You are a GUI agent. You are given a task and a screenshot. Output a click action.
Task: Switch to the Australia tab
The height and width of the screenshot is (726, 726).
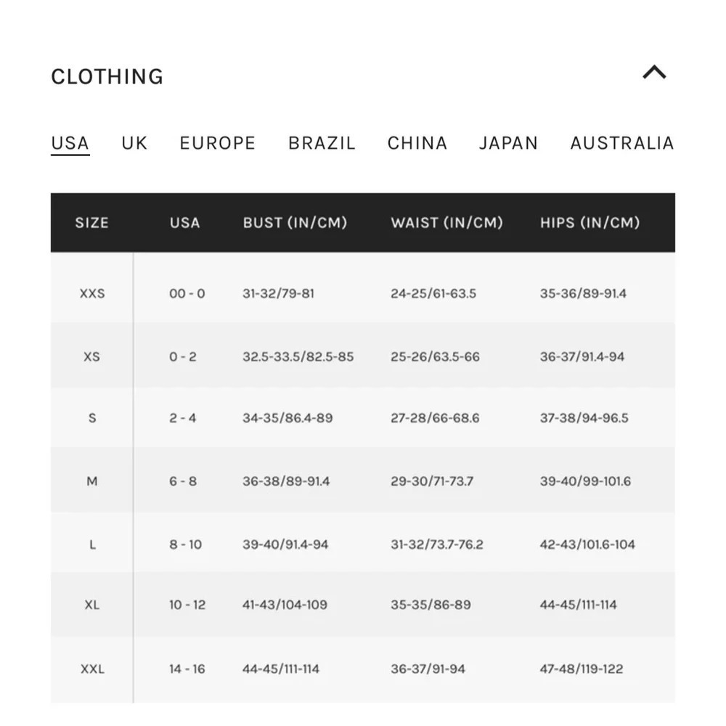click(x=622, y=143)
